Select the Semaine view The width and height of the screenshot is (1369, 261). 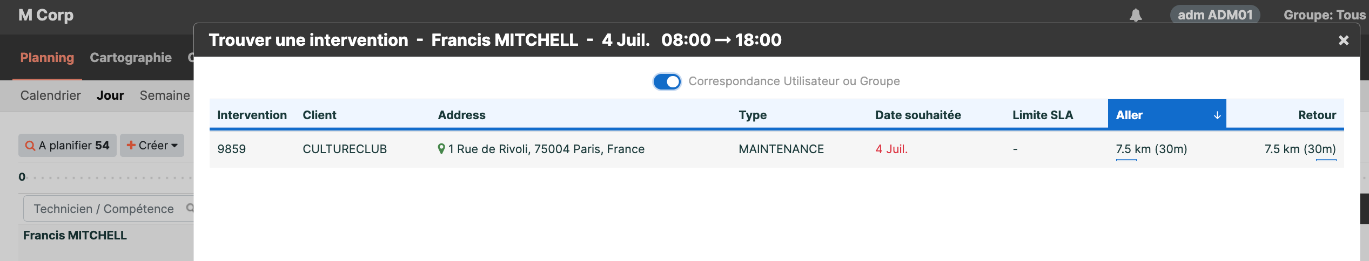(x=165, y=95)
